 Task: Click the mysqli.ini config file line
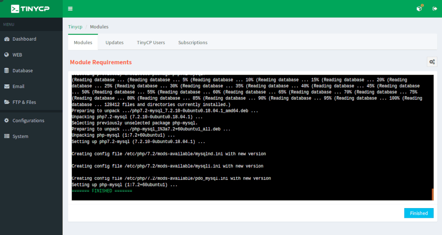tap(168, 166)
